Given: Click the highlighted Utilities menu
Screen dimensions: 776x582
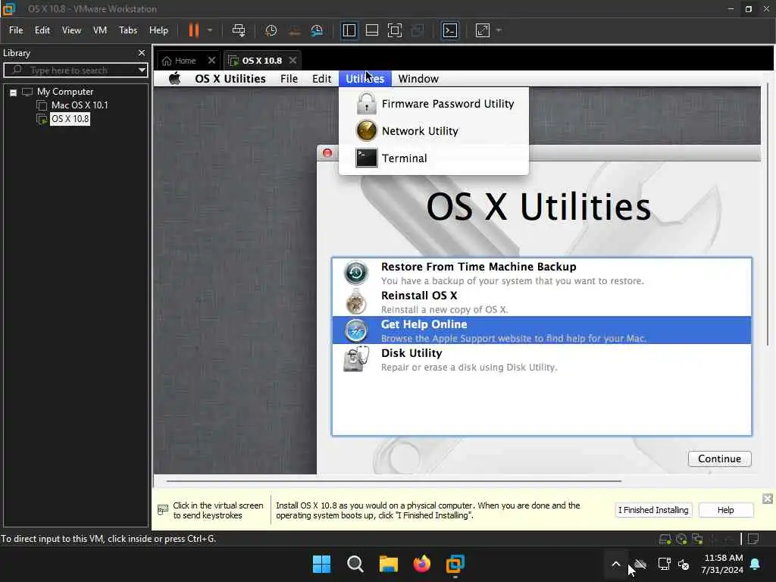Looking at the screenshot, I should [365, 79].
